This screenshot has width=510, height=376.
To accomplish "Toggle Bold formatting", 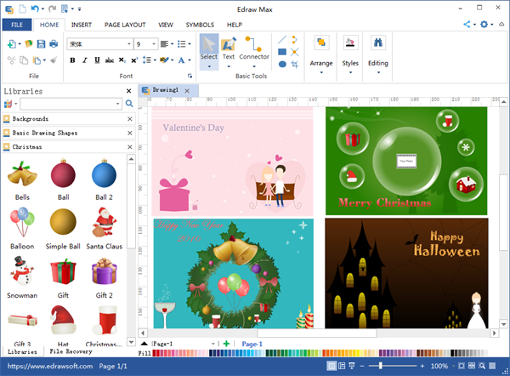I will click(x=72, y=60).
